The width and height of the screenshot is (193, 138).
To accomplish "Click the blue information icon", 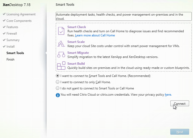I will (58, 95).
